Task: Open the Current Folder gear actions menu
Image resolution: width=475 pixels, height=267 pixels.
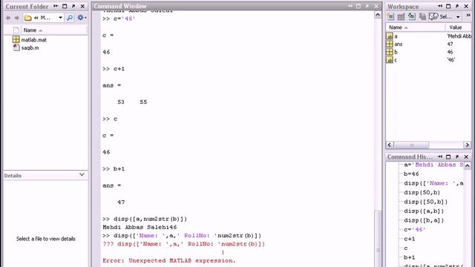Action: [x=82, y=18]
